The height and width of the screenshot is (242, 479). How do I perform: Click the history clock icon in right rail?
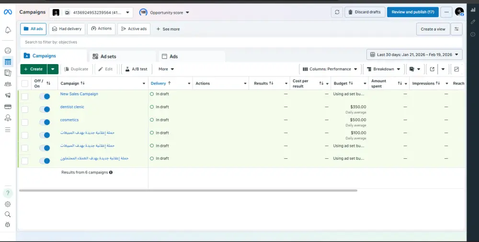tap(473, 34)
